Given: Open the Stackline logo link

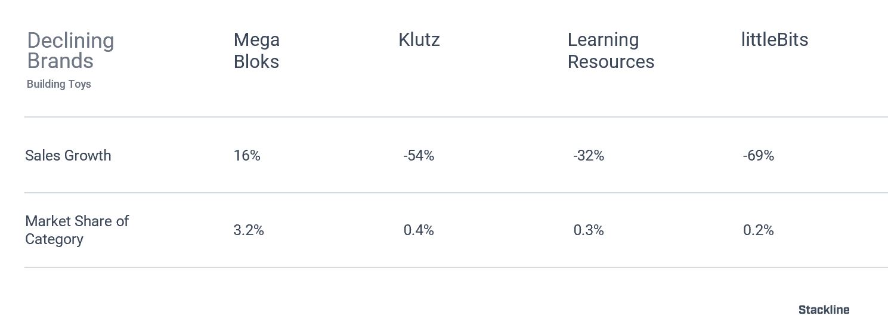Looking at the screenshot, I should (824, 310).
